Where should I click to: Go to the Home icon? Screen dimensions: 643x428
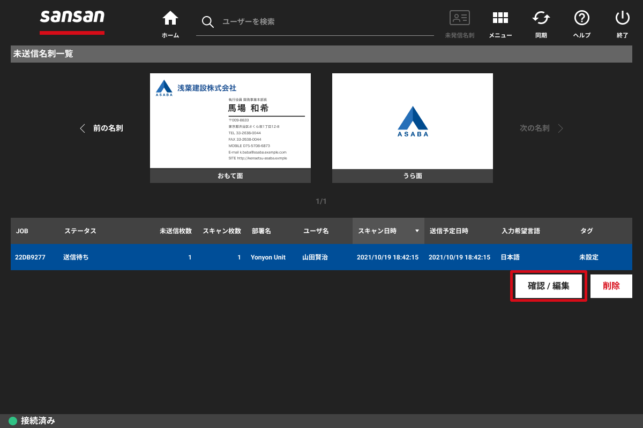click(x=170, y=19)
